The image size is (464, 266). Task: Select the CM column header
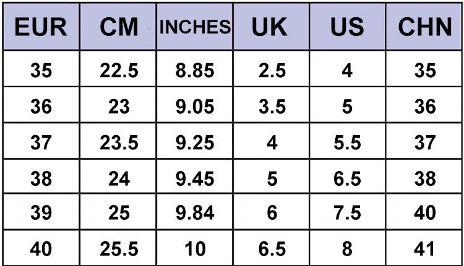tap(118, 27)
